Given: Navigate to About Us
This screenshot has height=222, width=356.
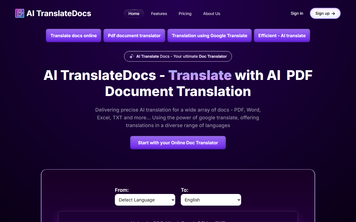Looking at the screenshot, I should [212, 14].
